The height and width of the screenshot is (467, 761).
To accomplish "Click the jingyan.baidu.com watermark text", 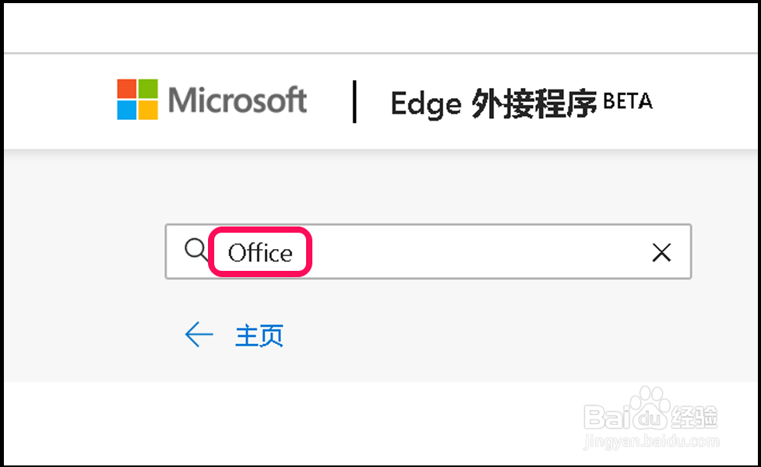I will 651,442.
